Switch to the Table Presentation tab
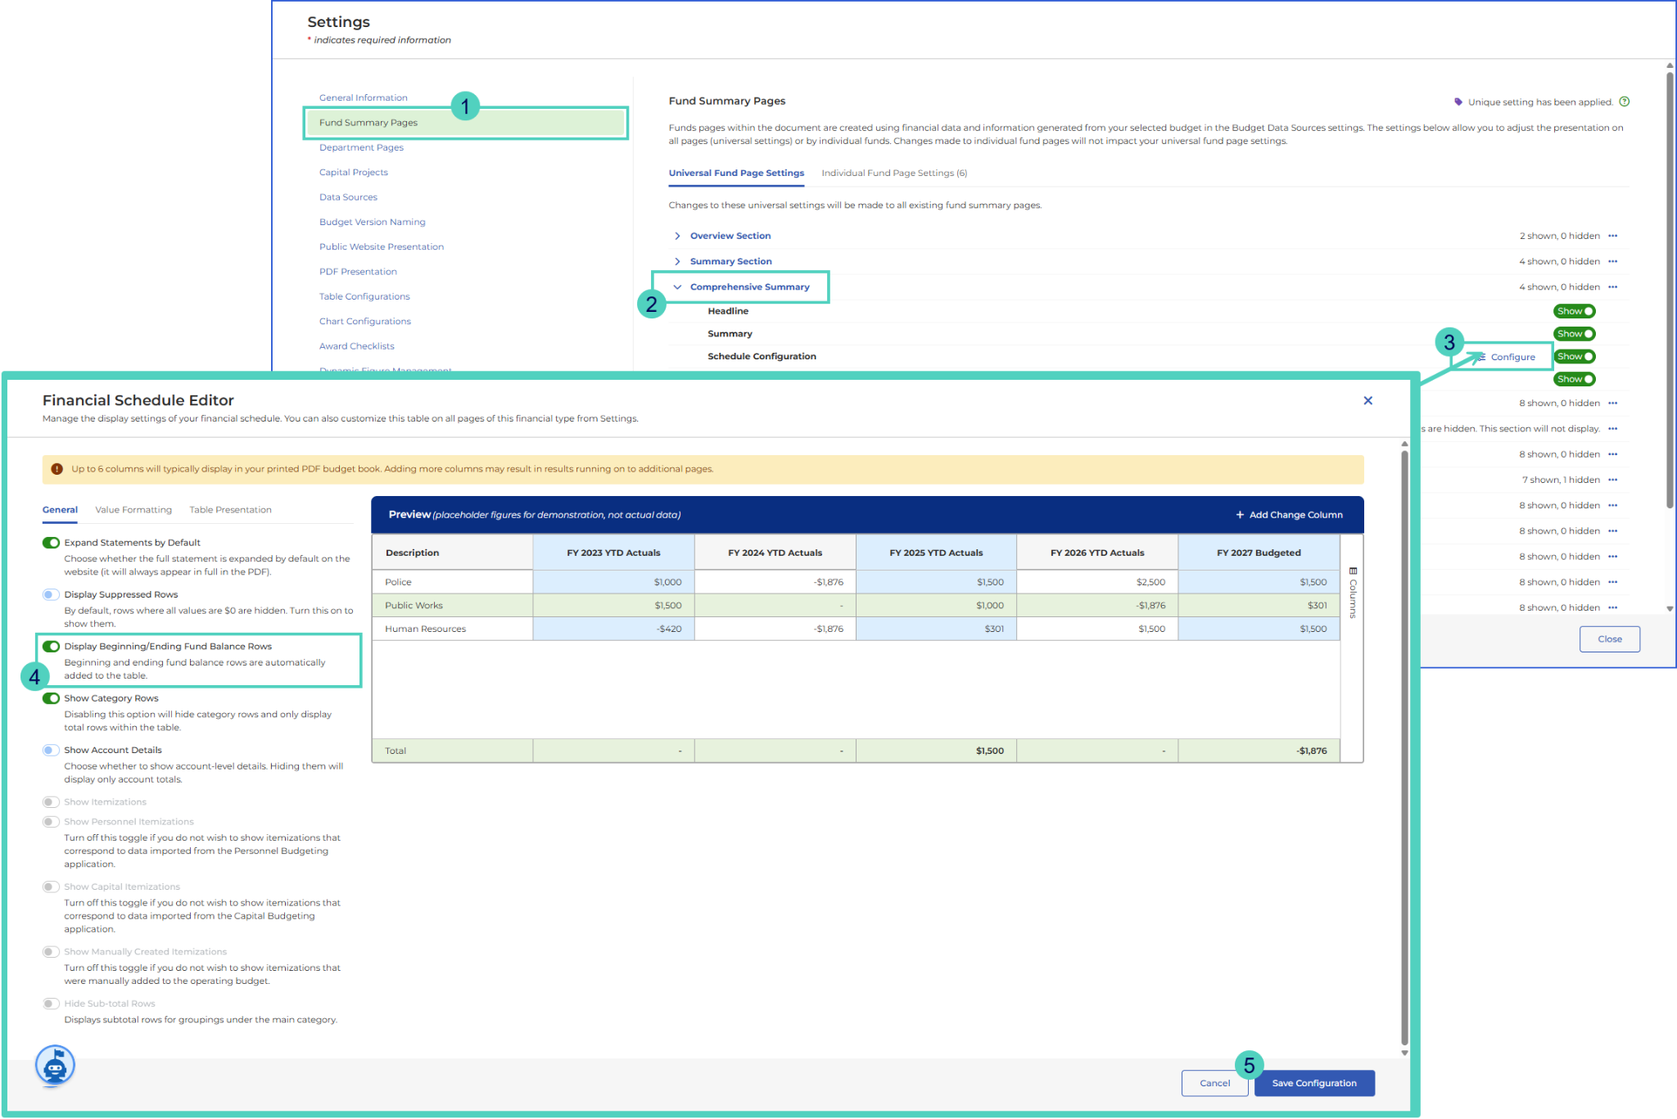Viewport: 1677px width, 1119px height. pos(230,510)
